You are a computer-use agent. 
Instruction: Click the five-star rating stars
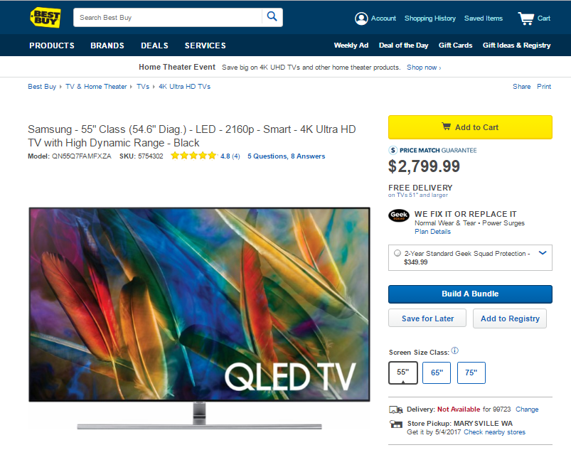point(193,156)
